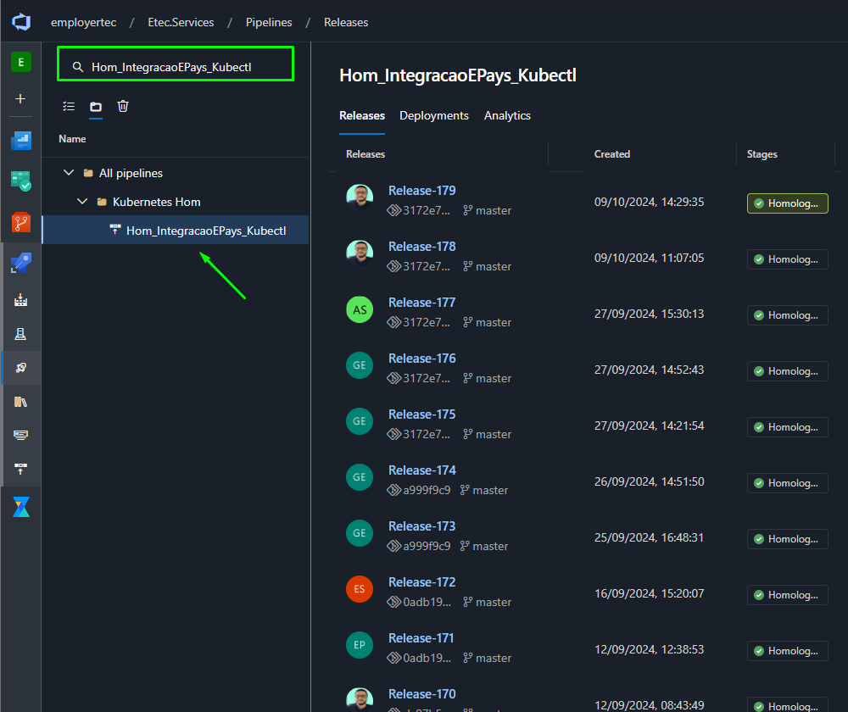Collapse the All pipelines folder

(x=69, y=172)
